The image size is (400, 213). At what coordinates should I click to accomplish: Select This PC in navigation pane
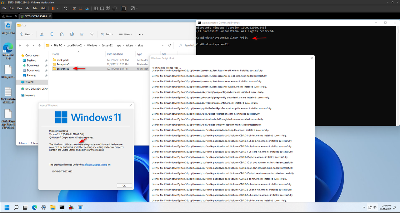pyautogui.click(x=32, y=82)
